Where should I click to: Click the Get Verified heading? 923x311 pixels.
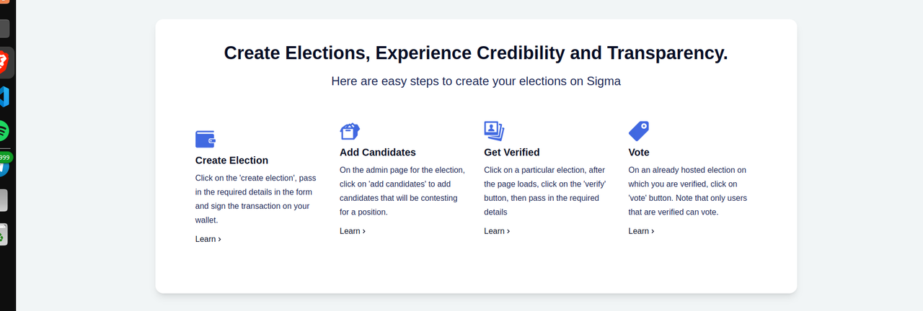click(x=512, y=153)
